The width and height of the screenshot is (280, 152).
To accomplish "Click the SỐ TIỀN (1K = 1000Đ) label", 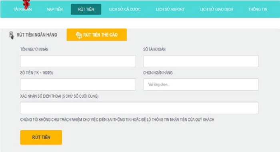I will point(36,73).
